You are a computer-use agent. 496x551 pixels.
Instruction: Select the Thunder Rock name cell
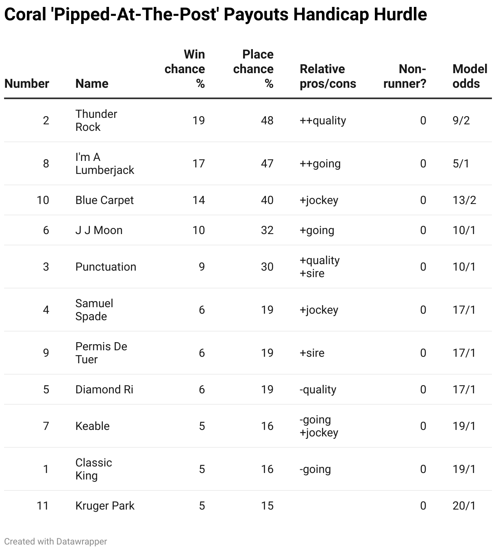coord(96,120)
